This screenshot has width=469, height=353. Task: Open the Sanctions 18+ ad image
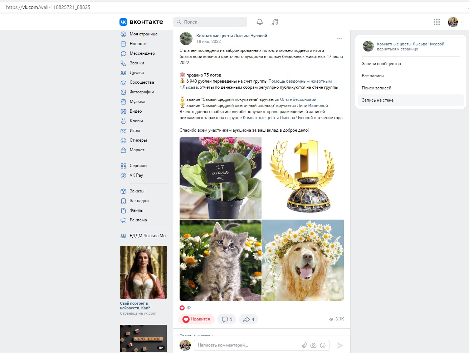[143, 338]
